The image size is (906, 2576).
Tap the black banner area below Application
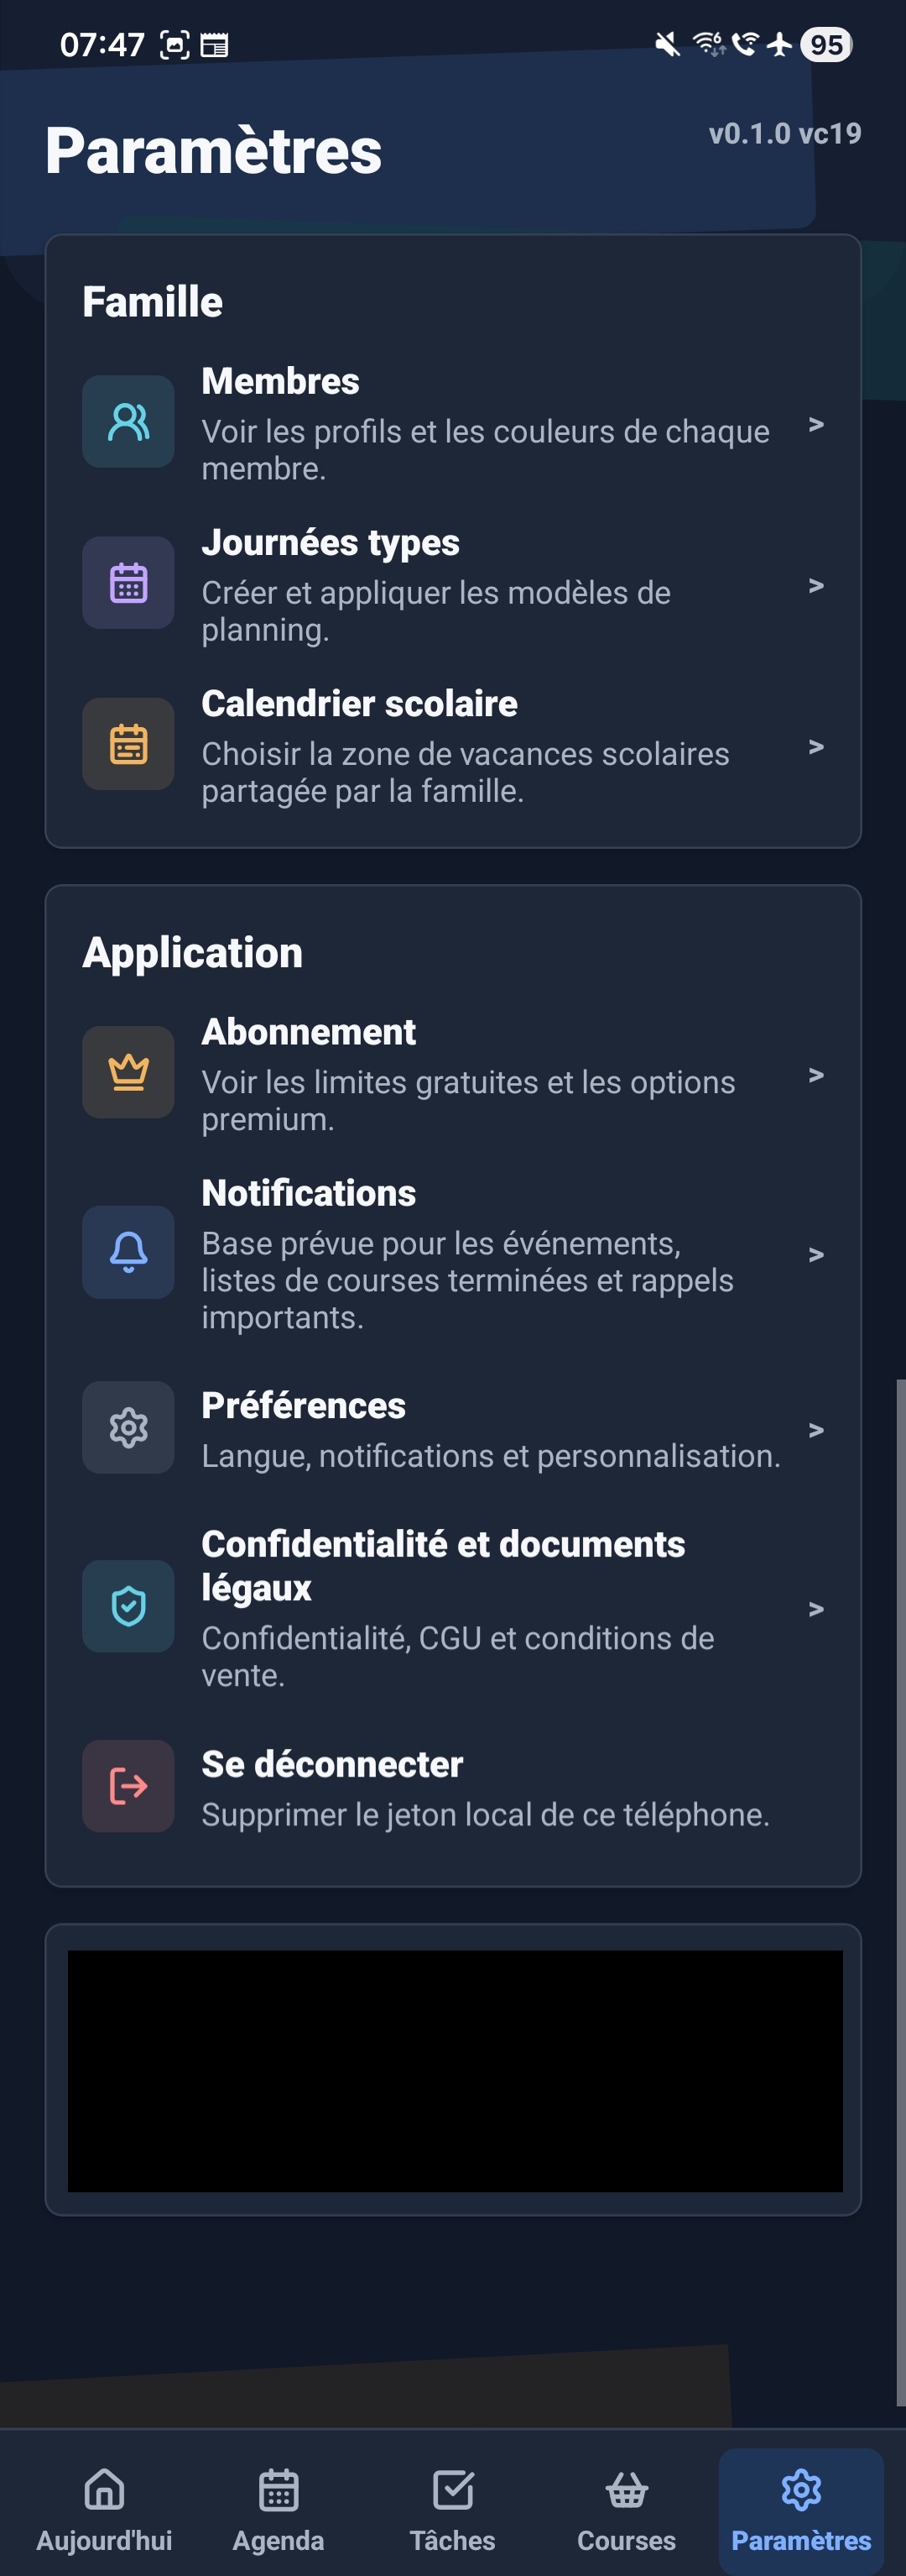455,2070
